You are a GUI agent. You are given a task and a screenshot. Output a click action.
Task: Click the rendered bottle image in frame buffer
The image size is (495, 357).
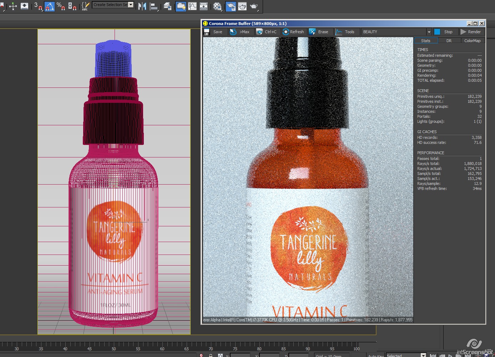[x=308, y=177]
